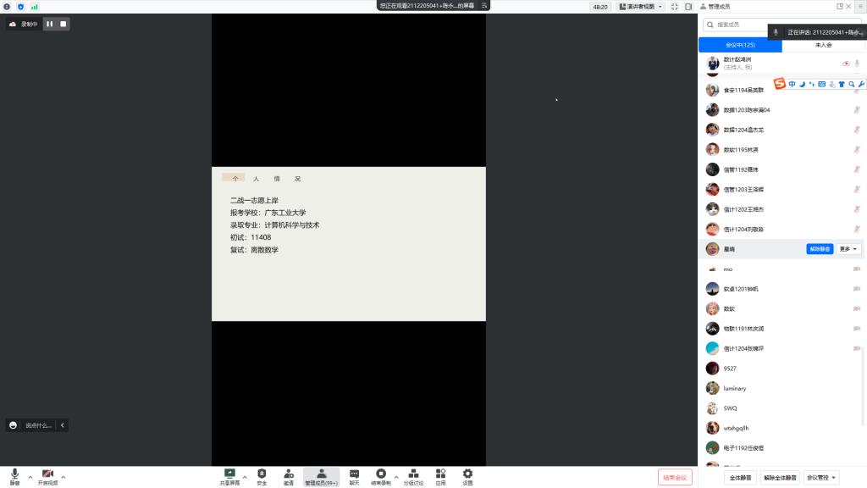Open the Apps (应用) icon
This screenshot has height=488, width=867.
[440, 475]
